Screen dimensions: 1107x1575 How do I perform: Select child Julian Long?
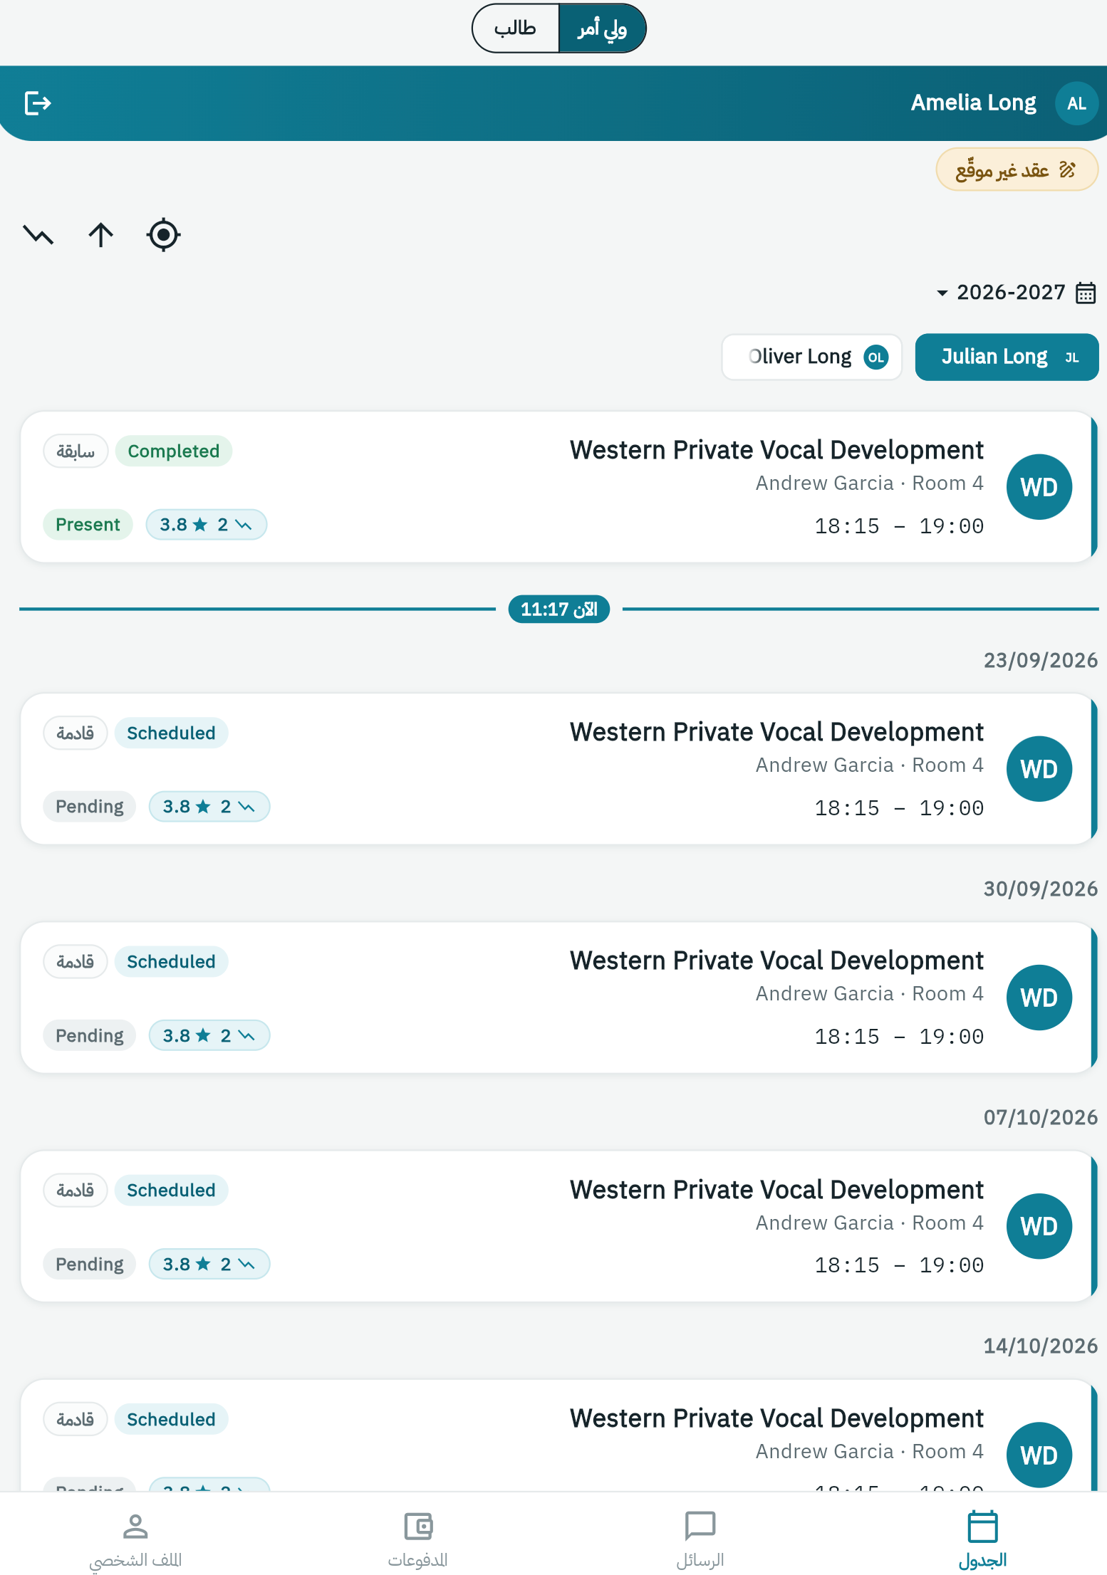click(x=1006, y=357)
